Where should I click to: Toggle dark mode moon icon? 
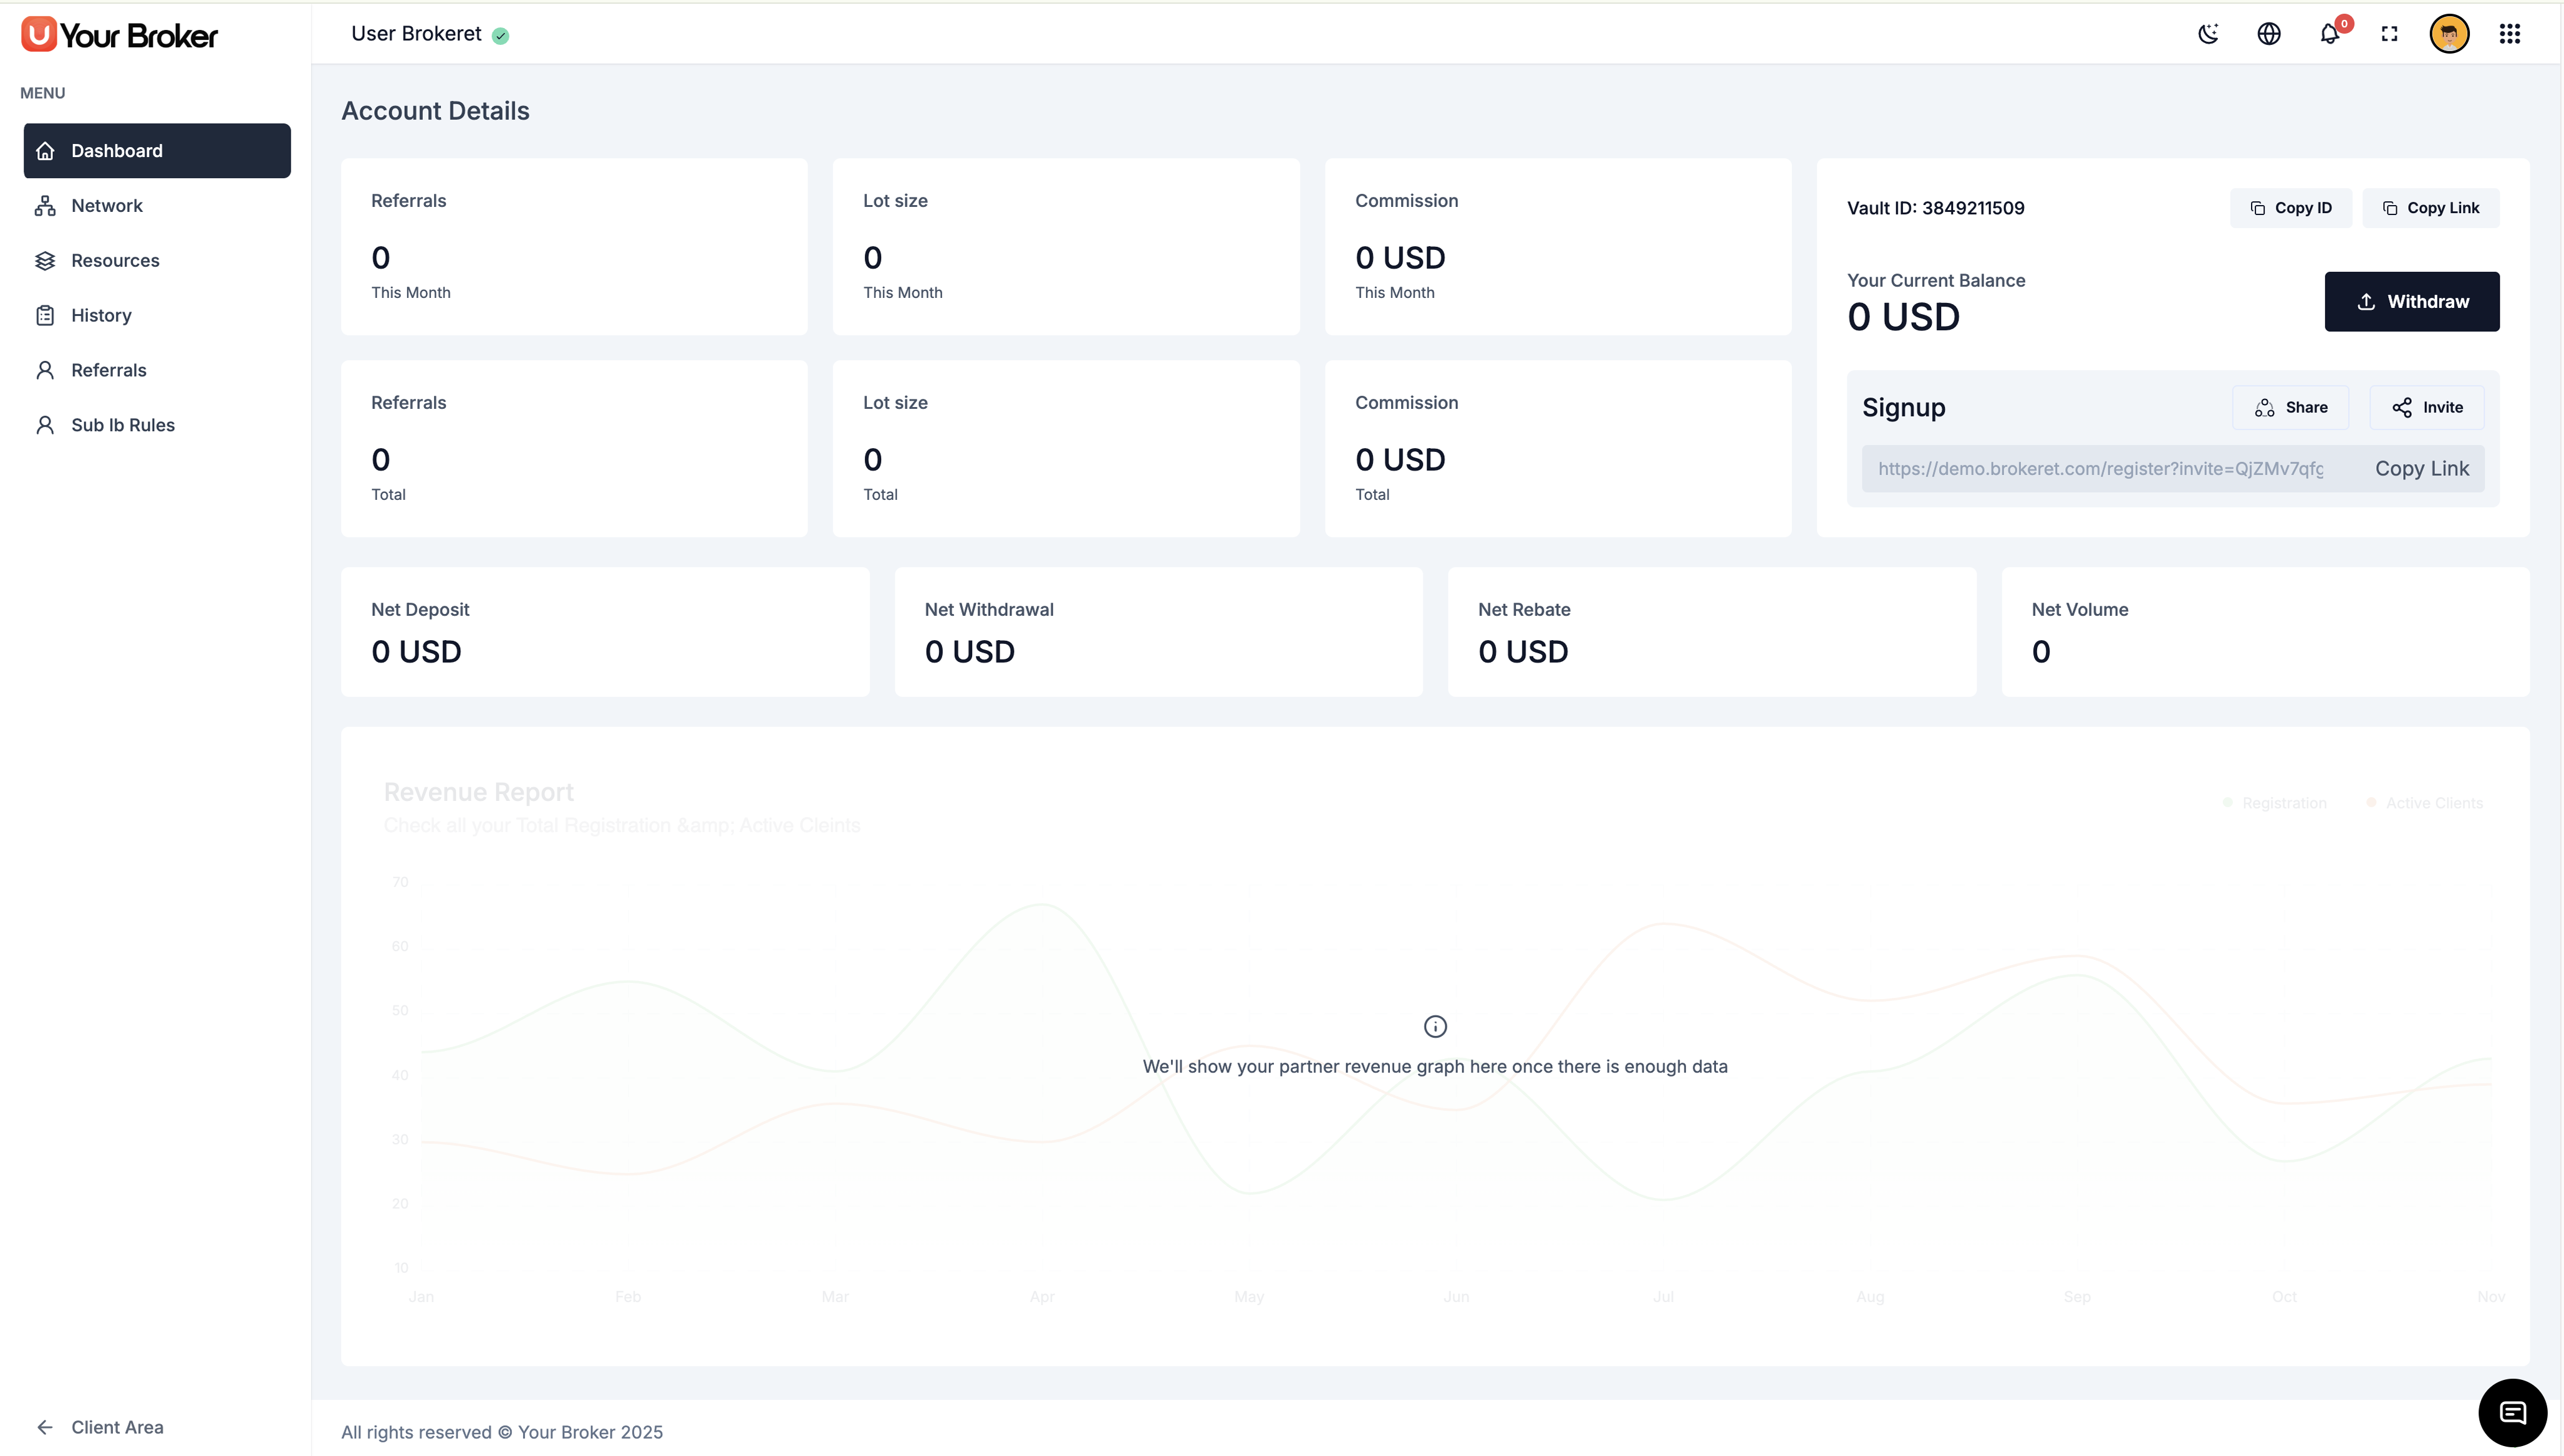tap(2208, 34)
